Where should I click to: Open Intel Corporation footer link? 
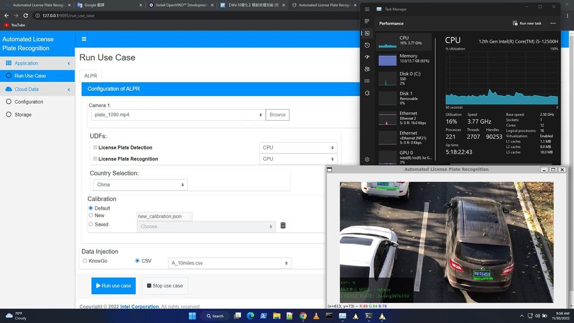pyautogui.click(x=140, y=306)
